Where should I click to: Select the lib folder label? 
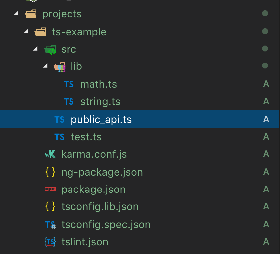(76, 66)
